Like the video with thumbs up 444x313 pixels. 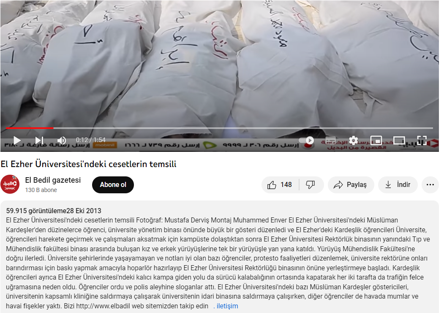tap(280, 185)
